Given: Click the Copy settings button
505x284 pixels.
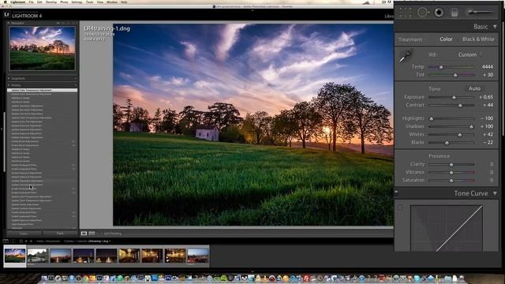Looking at the screenshot, I should point(24,234).
